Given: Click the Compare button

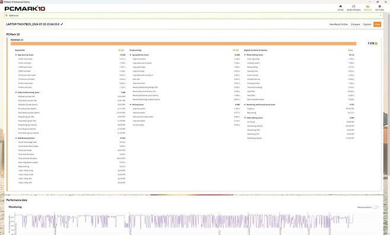Looking at the screenshot, I should 356,24.
